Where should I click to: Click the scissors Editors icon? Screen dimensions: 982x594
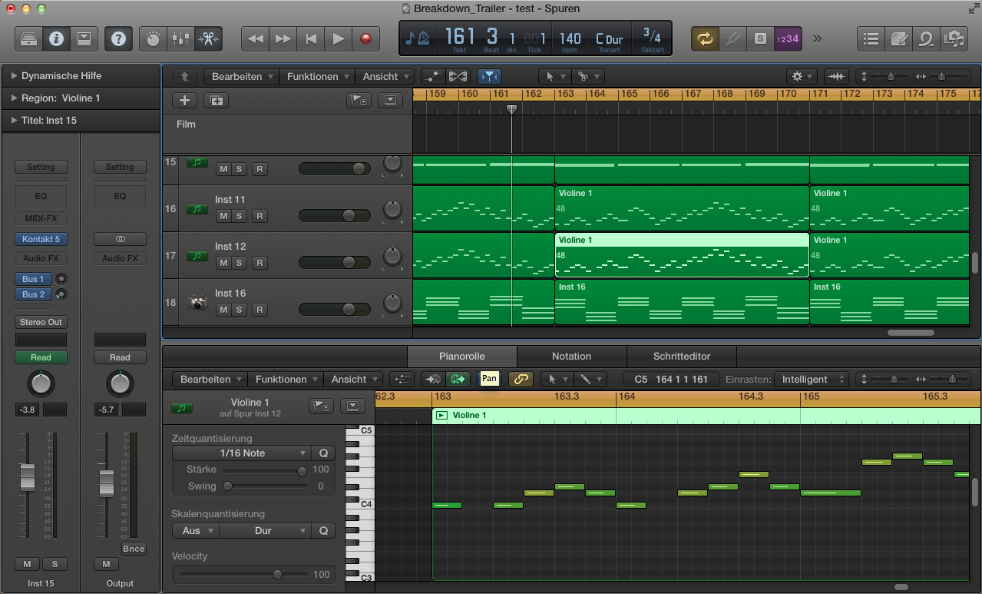207,38
